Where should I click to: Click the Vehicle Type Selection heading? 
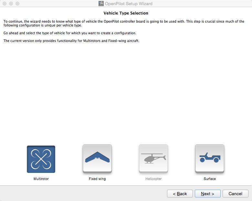coord(126,13)
